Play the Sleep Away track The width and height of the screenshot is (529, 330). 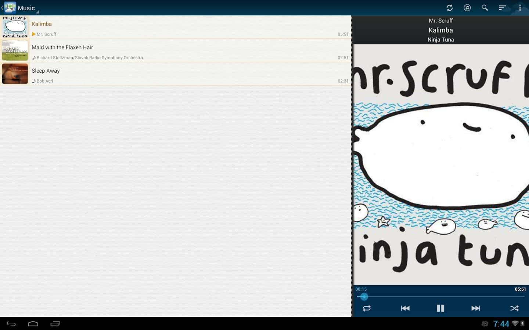(x=184, y=74)
